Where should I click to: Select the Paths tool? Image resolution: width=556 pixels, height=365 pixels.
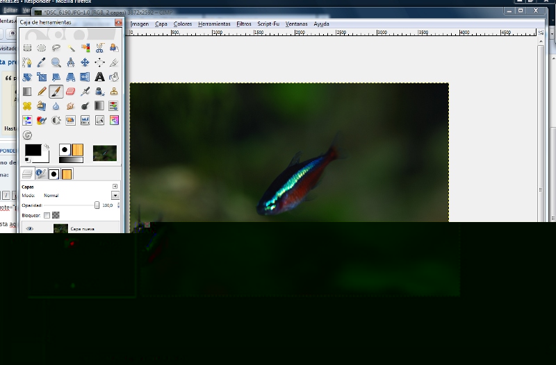pyautogui.click(x=27, y=62)
